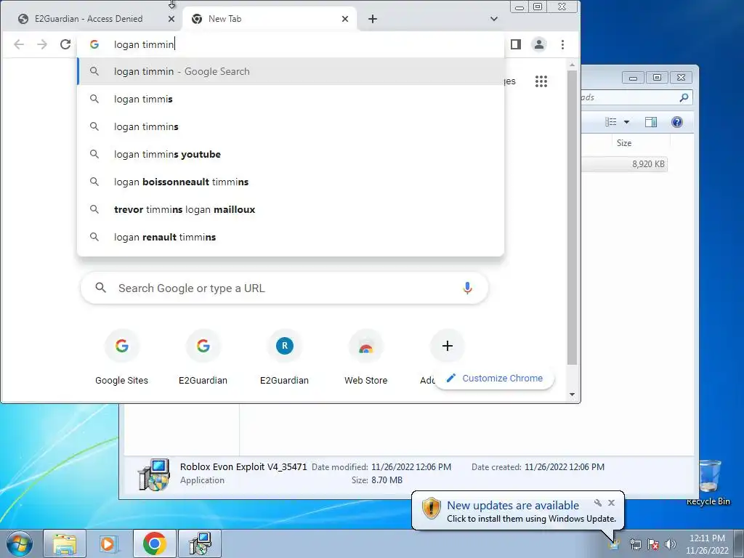Select 'logan timmin - Google Search' suggestion
The width and height of the screenshot is (744, 558).
click(x=291, y=72)
